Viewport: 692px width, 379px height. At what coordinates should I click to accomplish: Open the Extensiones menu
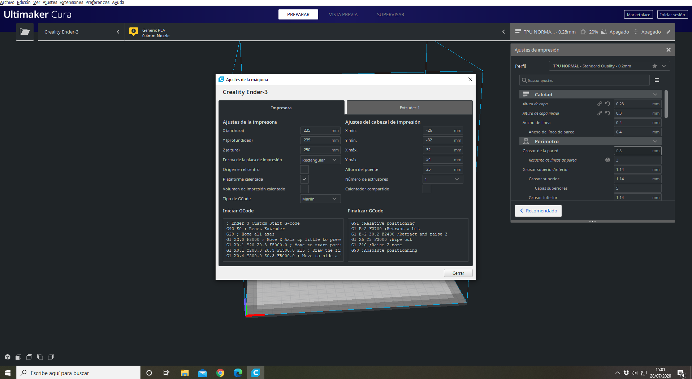click(x=71, y=3)
